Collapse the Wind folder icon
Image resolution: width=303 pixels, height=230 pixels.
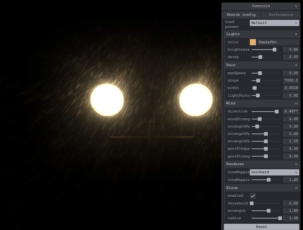pos(296,104)
